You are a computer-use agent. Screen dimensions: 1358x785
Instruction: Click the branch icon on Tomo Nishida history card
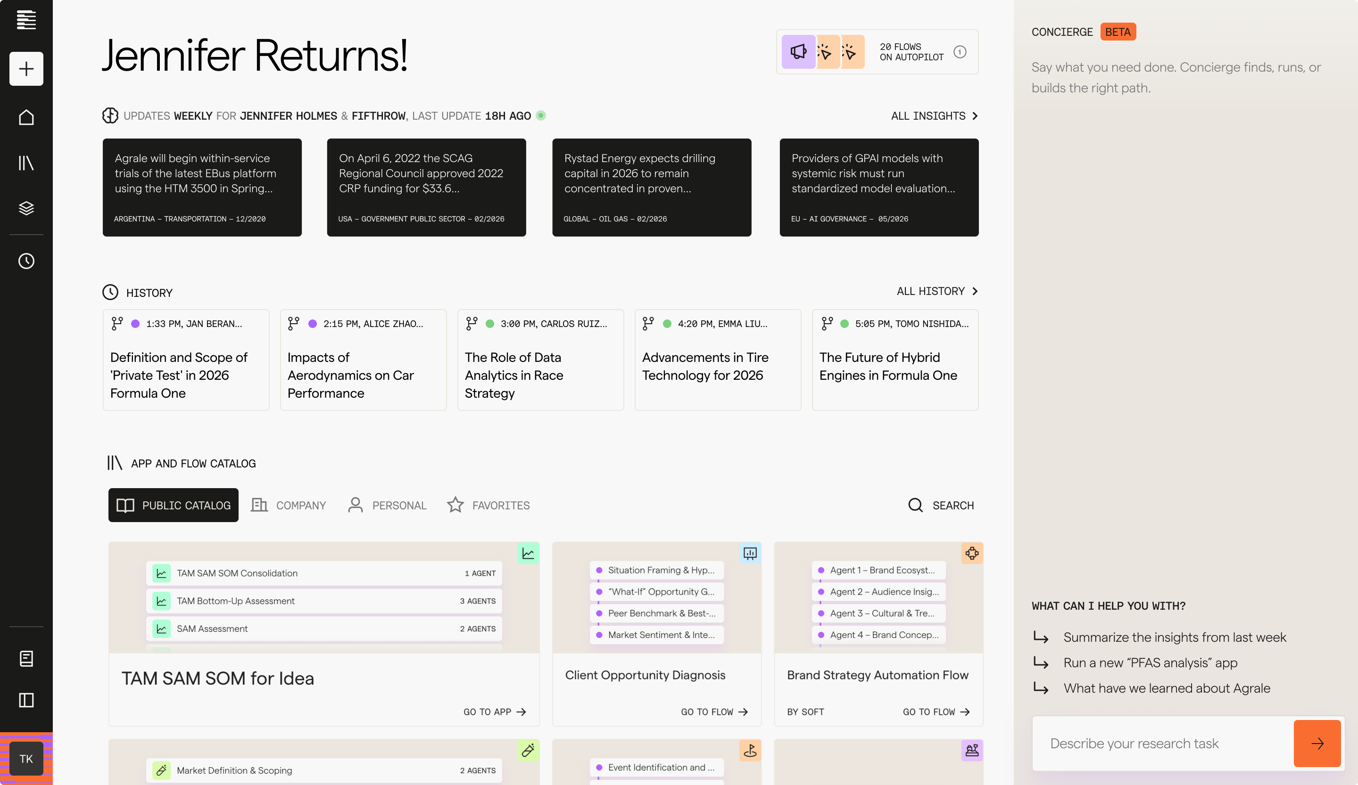827,324
